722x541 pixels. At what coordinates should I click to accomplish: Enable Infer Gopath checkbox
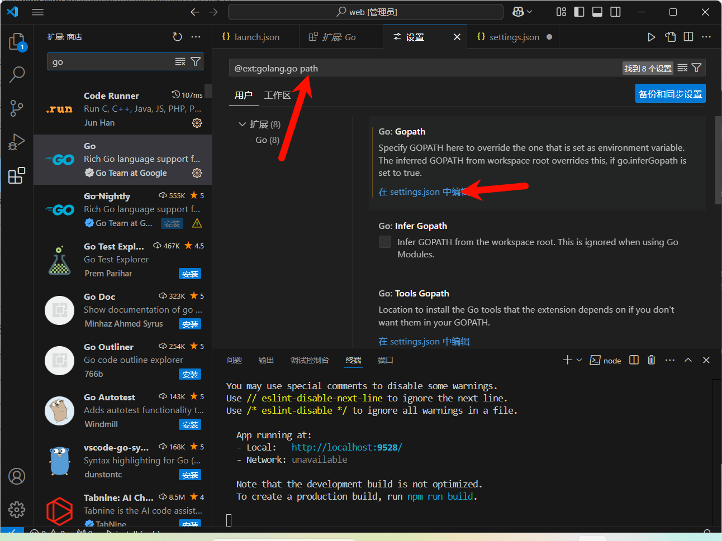coord(385,242)
